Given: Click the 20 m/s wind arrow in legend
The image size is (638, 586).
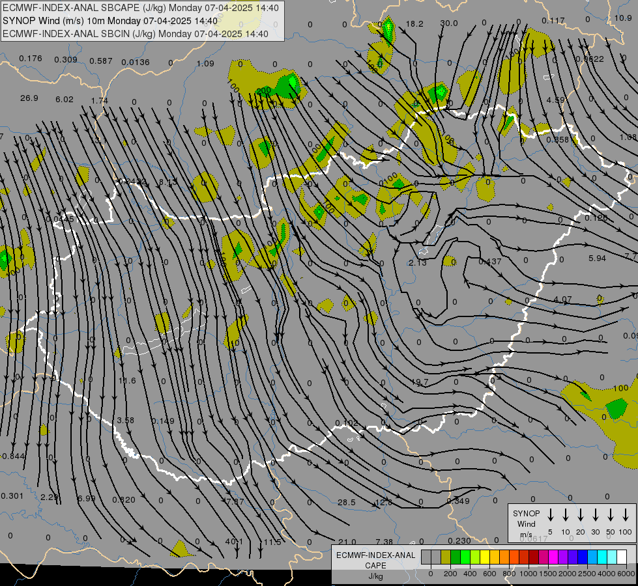Looking at the screenshot, I should coord(581,514).
